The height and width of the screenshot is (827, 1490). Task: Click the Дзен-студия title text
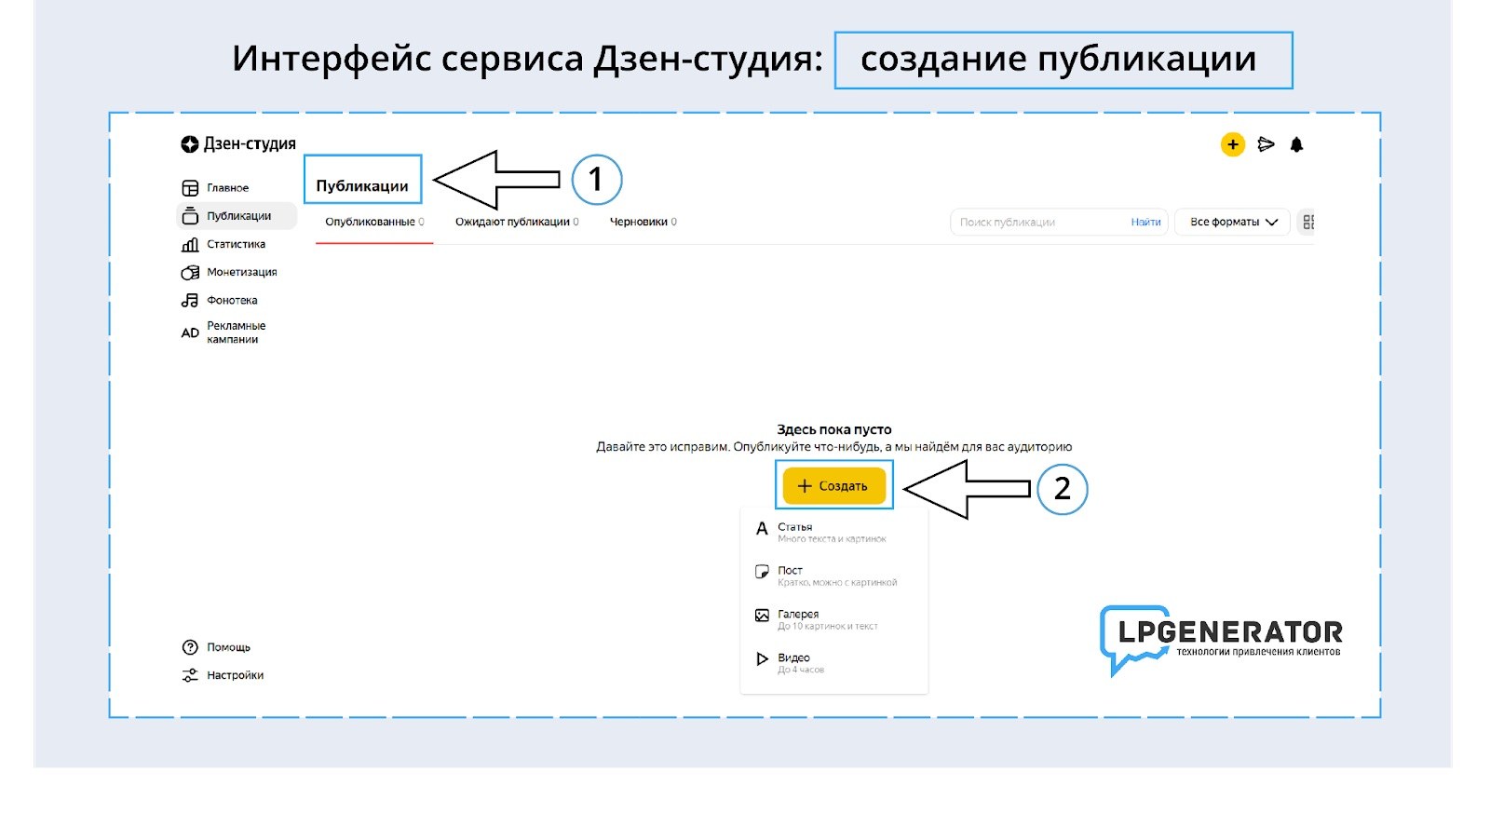[250, 143]
